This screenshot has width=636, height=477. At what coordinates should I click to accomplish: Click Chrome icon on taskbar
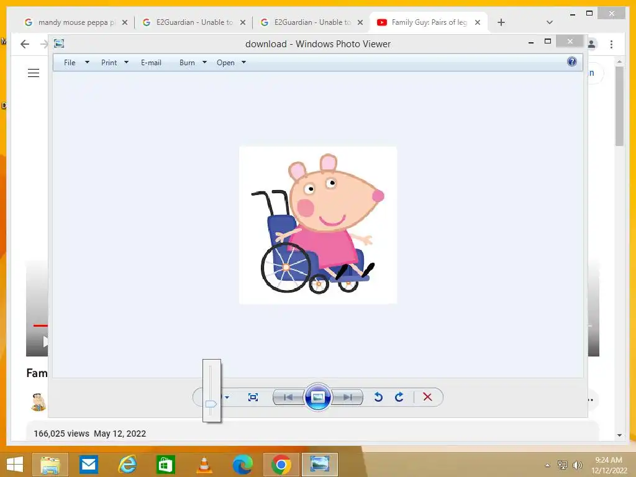click(x=281, y=465)
